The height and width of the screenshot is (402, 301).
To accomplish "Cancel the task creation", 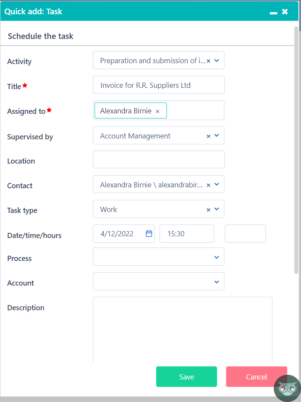I will coord(256,376).
